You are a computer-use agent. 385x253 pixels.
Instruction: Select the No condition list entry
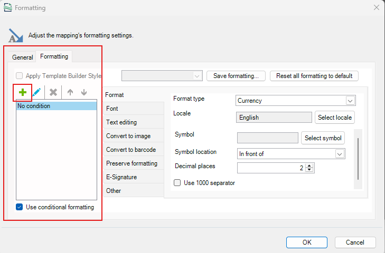click(57, 106)
